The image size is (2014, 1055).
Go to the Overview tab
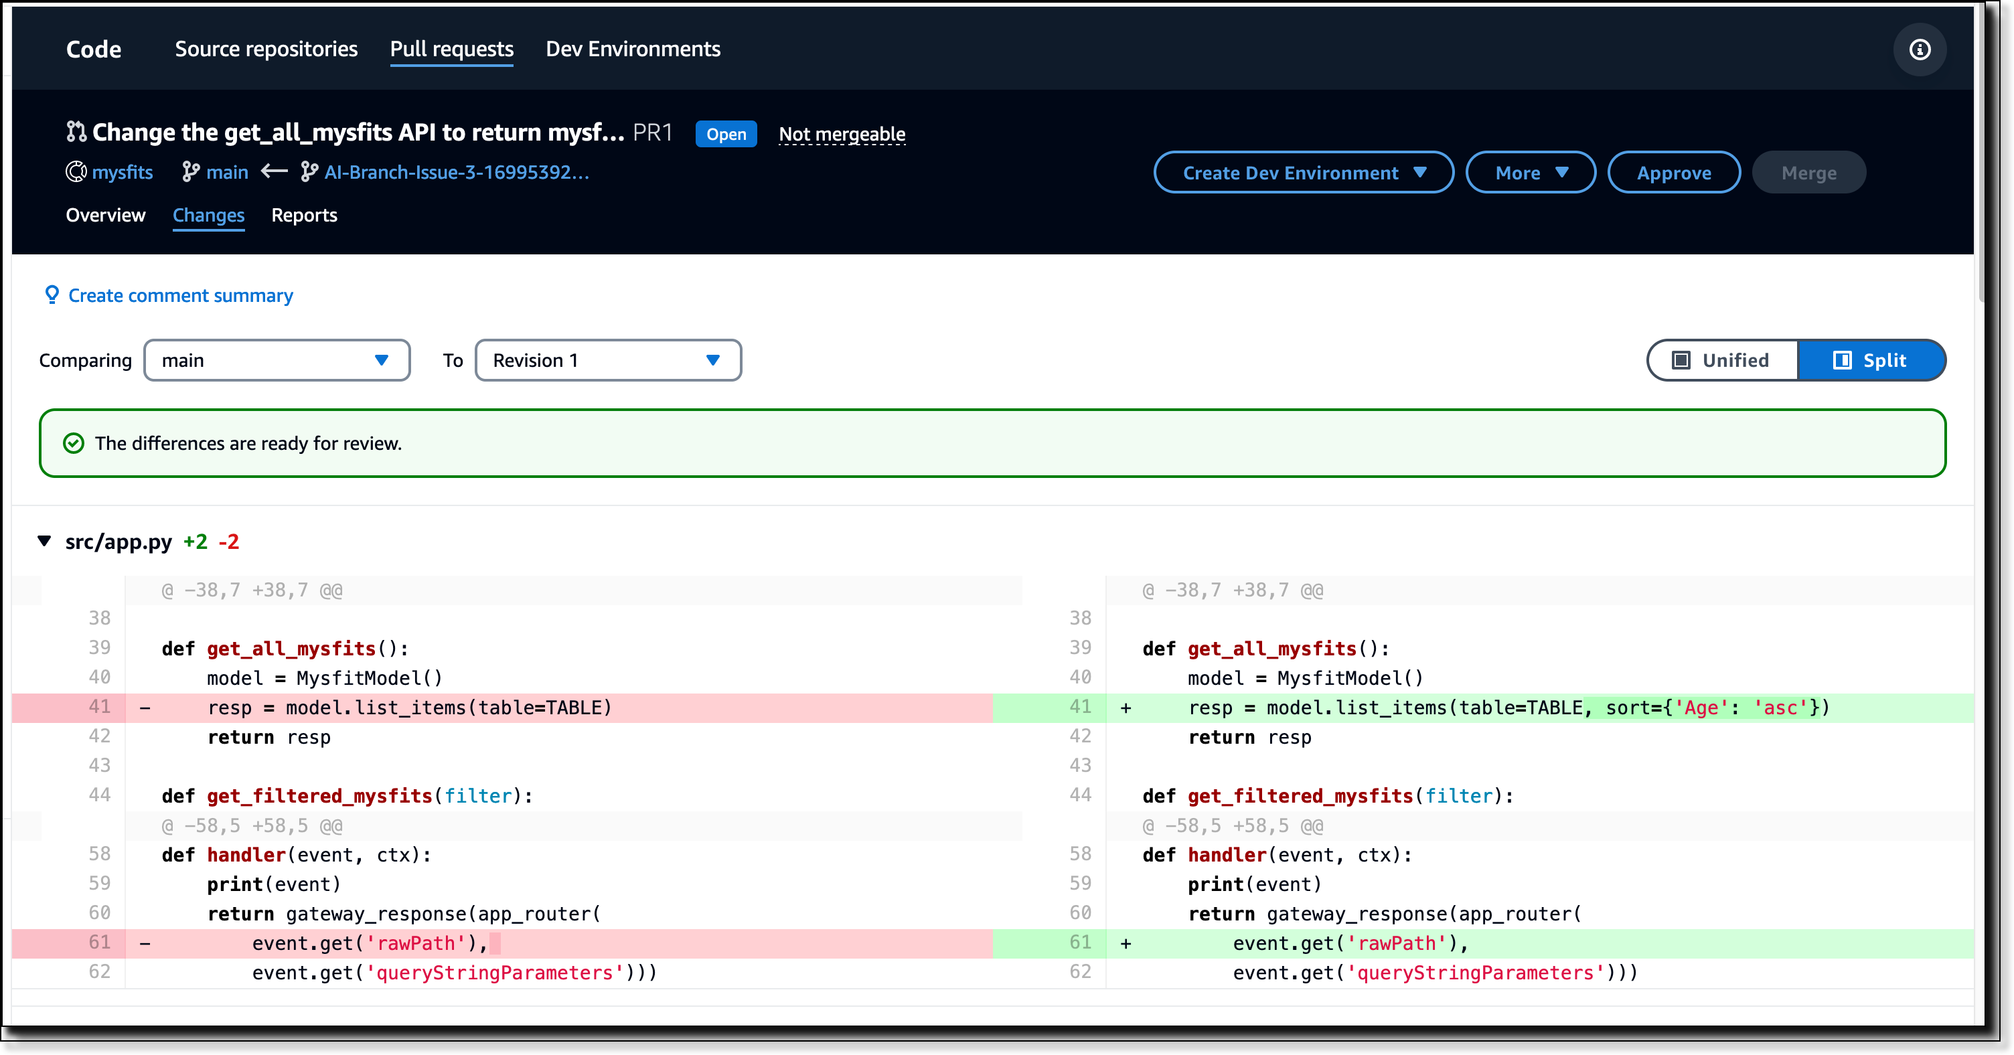[x=106, y=215]
